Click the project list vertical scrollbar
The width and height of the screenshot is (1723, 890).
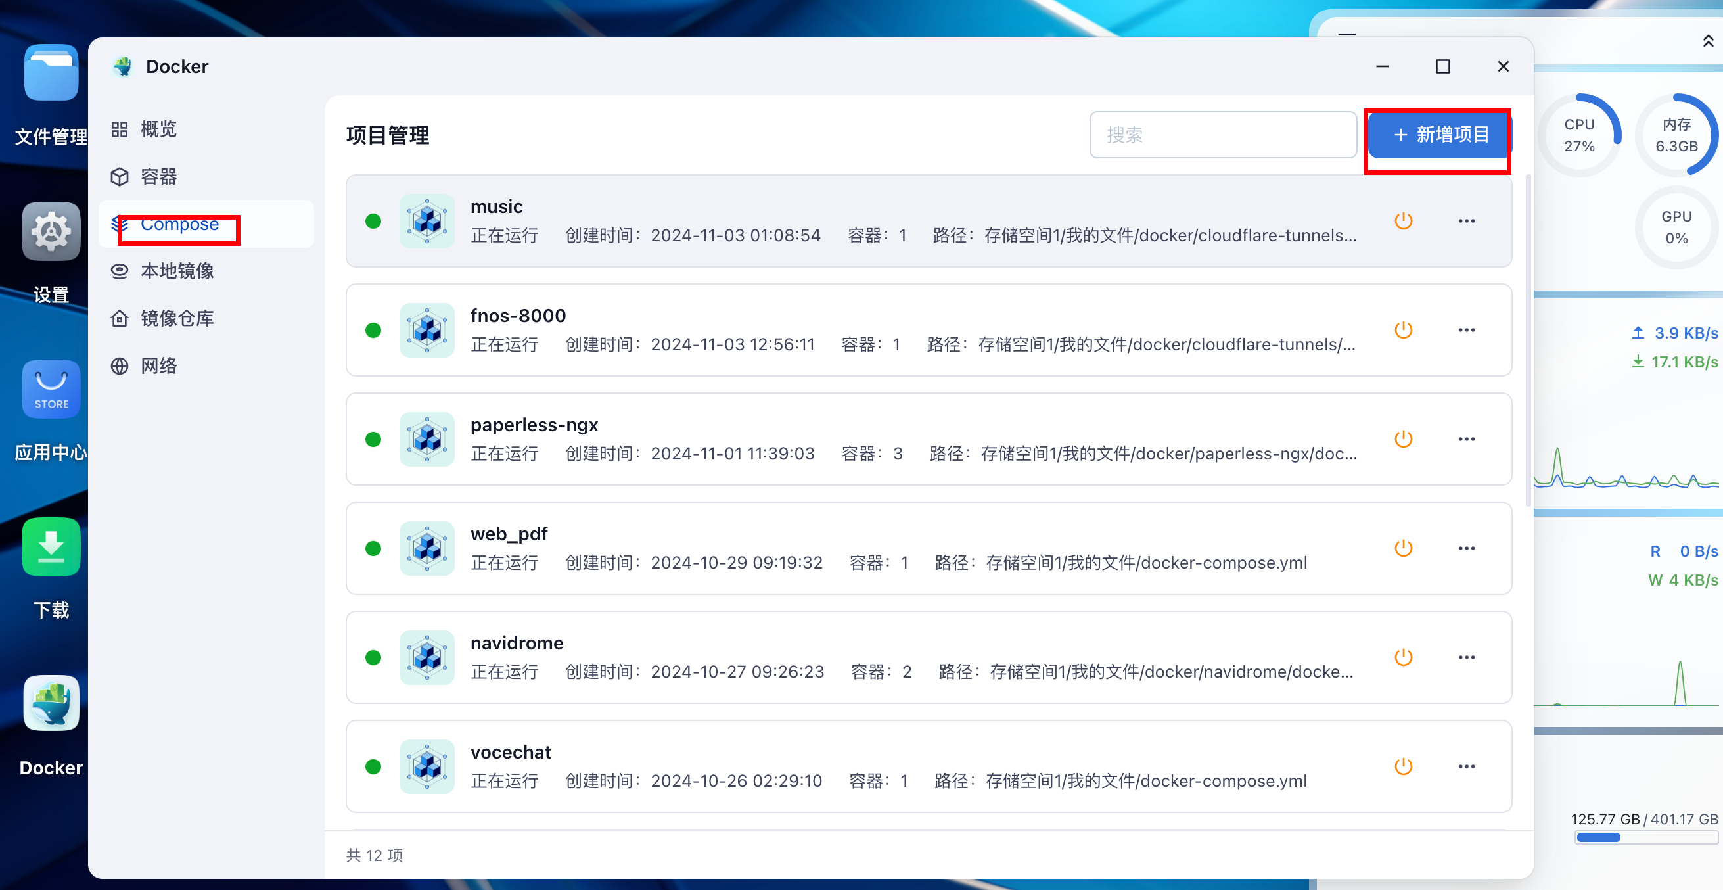(1527, 341)
